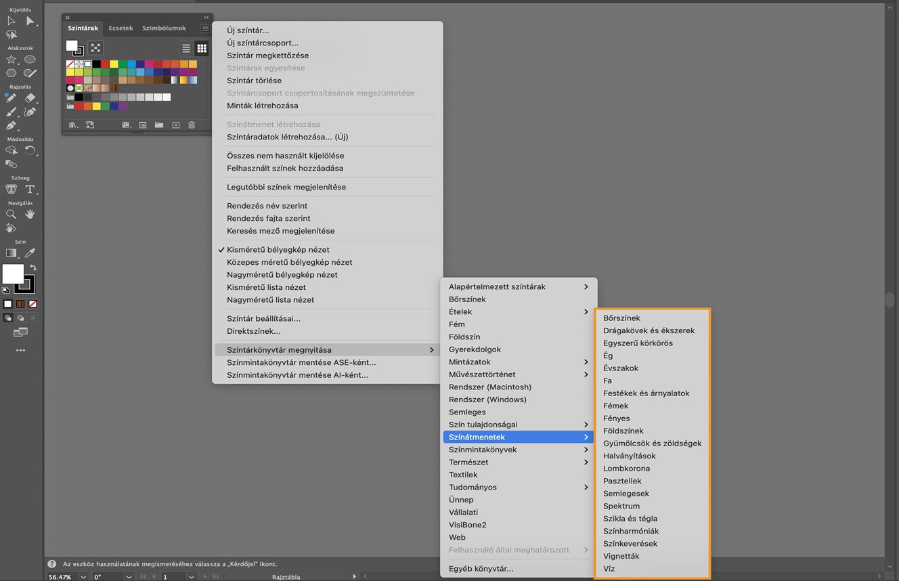Expand the Szín tulajdonságai submenu
Viewport: 899px width, 581px height.
519,425
